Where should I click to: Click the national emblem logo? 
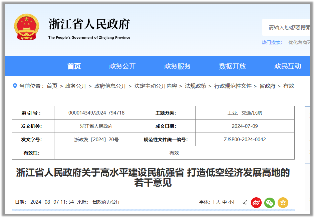(27, 26)
